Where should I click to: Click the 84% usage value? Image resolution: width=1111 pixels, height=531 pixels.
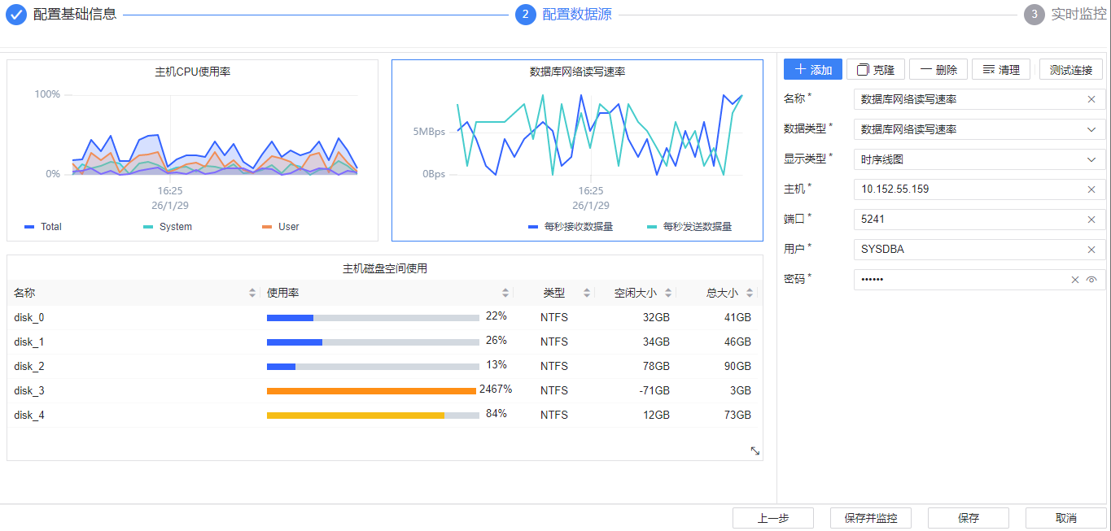coord(496,414)
